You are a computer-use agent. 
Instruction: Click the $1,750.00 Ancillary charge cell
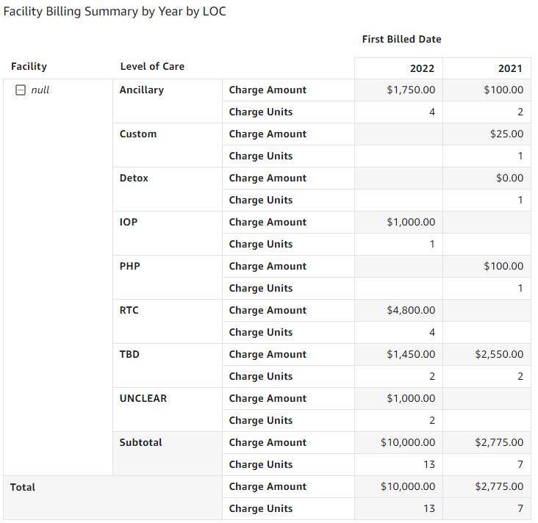click(411, 90)
